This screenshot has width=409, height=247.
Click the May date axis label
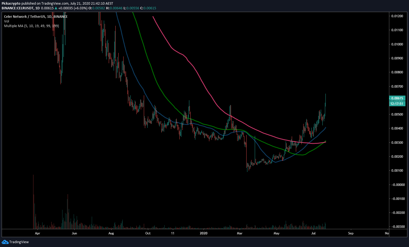pyautogui.click(x=276, y=233)
